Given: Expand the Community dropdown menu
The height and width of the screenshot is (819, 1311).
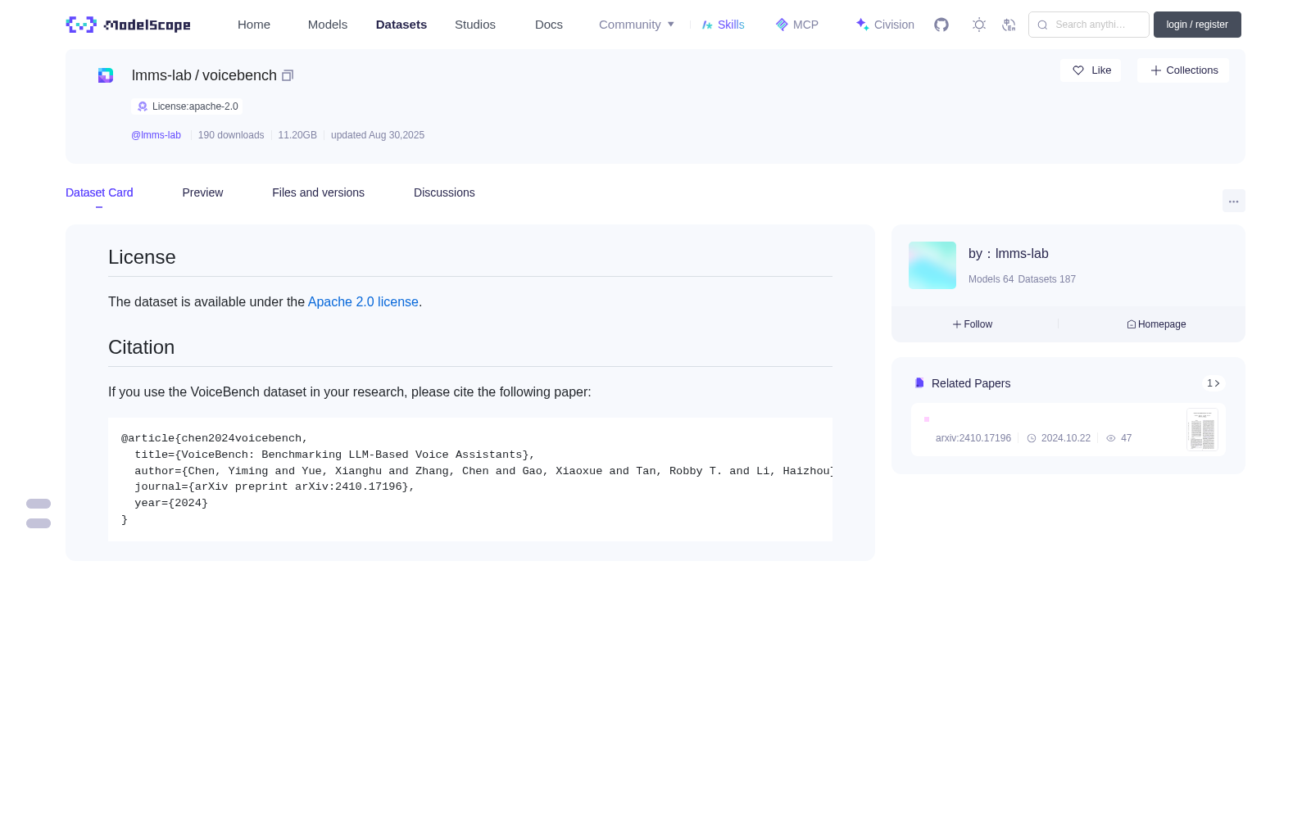Looking at the screenshot, I should 637,25.
